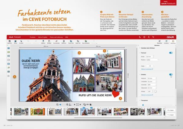Click the Einfügen toolbar icon
183x129 pixels.
(x=49, y=41)
